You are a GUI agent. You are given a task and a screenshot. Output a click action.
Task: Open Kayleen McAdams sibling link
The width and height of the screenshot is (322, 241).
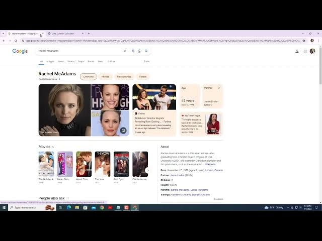click(x=181, y=195)
